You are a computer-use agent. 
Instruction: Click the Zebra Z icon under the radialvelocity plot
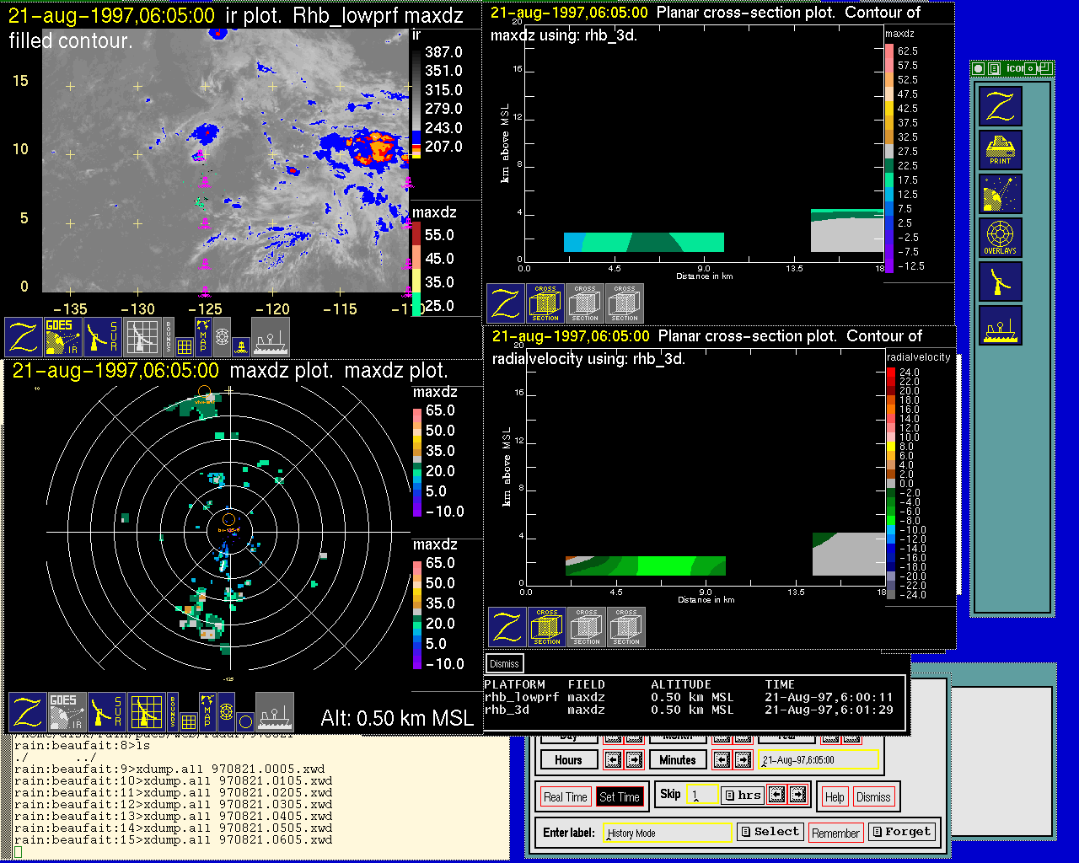[x=507, y=628]
